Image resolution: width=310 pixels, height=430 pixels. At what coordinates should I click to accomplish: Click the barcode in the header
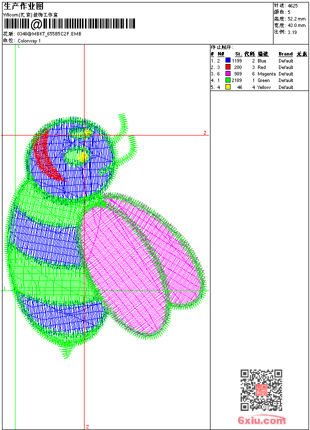click(x=69, y=24)
